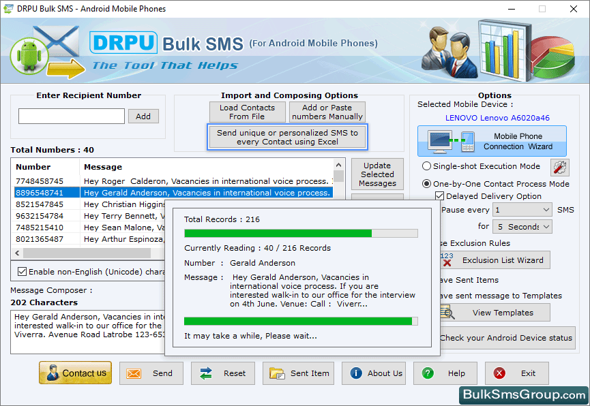Click the Exclusion List Wizard button
Viewport: 590px width, 406px height.
[x=495, y=260]
